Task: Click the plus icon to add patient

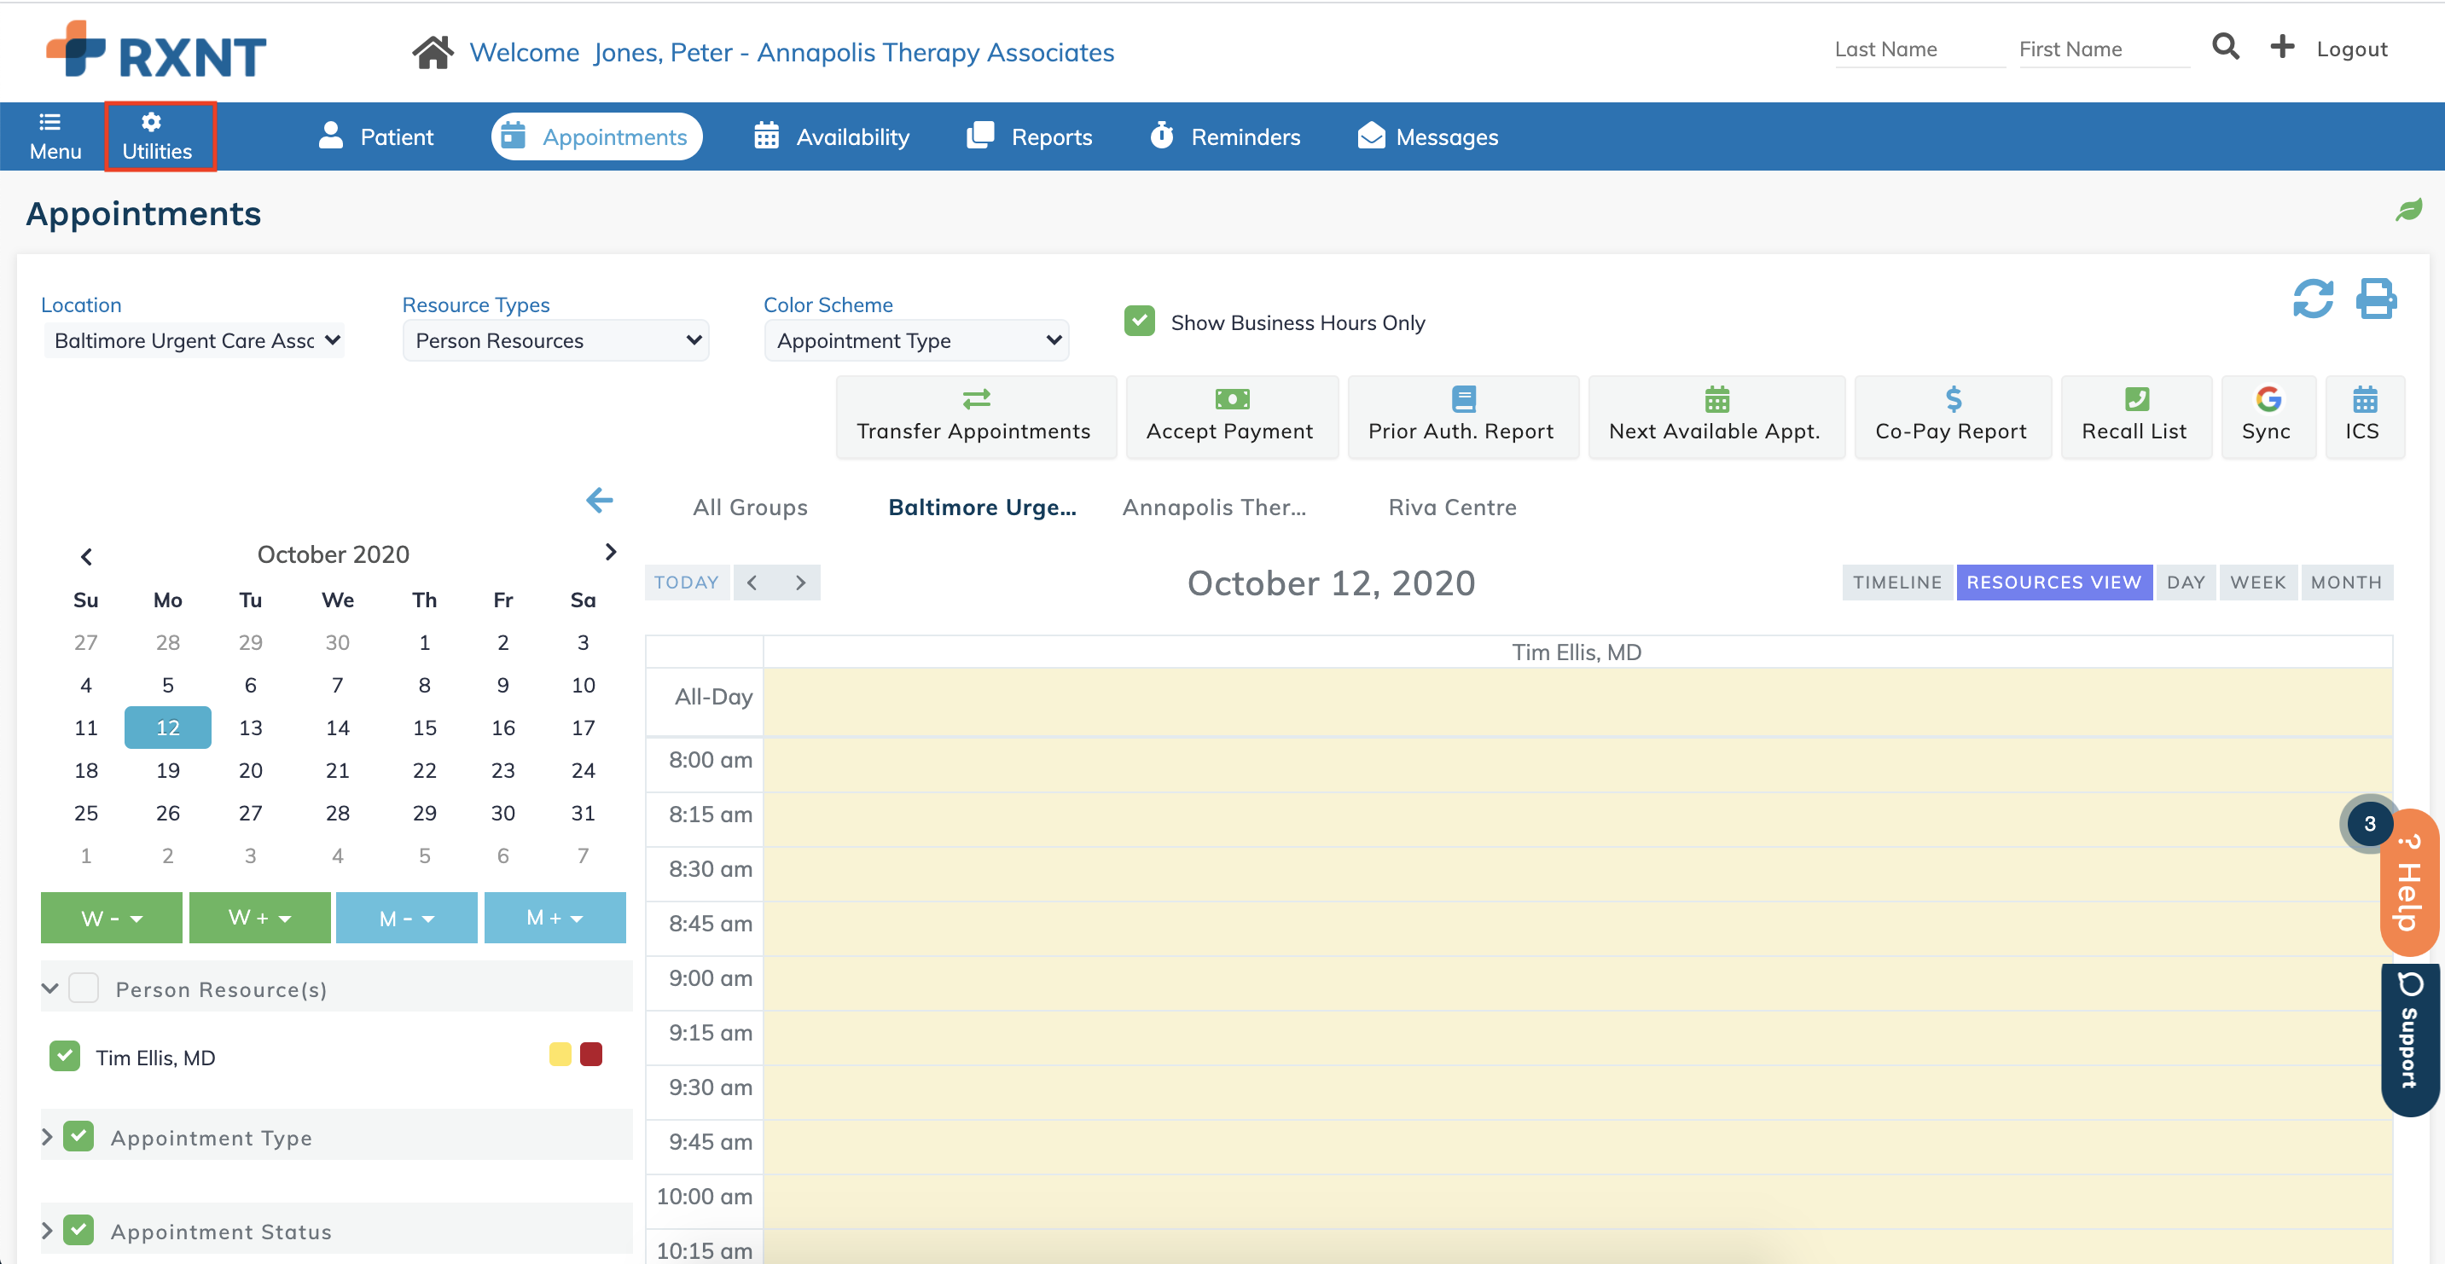Action: coord(2282,47)
